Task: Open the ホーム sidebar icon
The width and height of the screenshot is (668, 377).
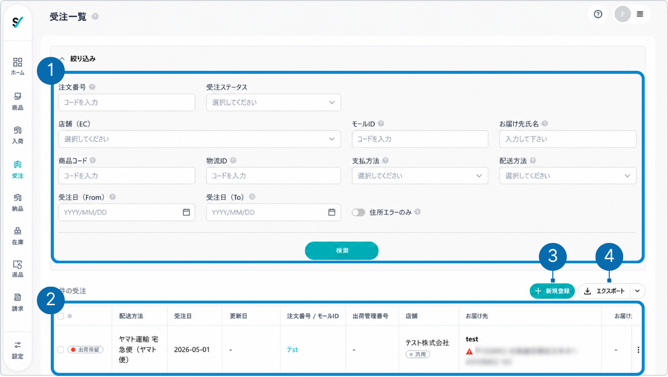Action: click(x=17, y=66)
